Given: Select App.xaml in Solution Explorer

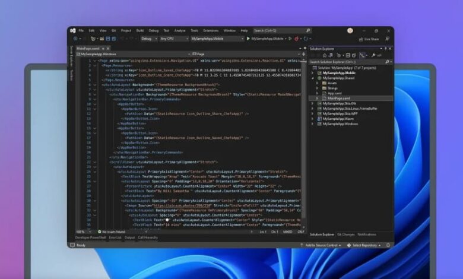Looking at the screenshot, I should [334, 93].
